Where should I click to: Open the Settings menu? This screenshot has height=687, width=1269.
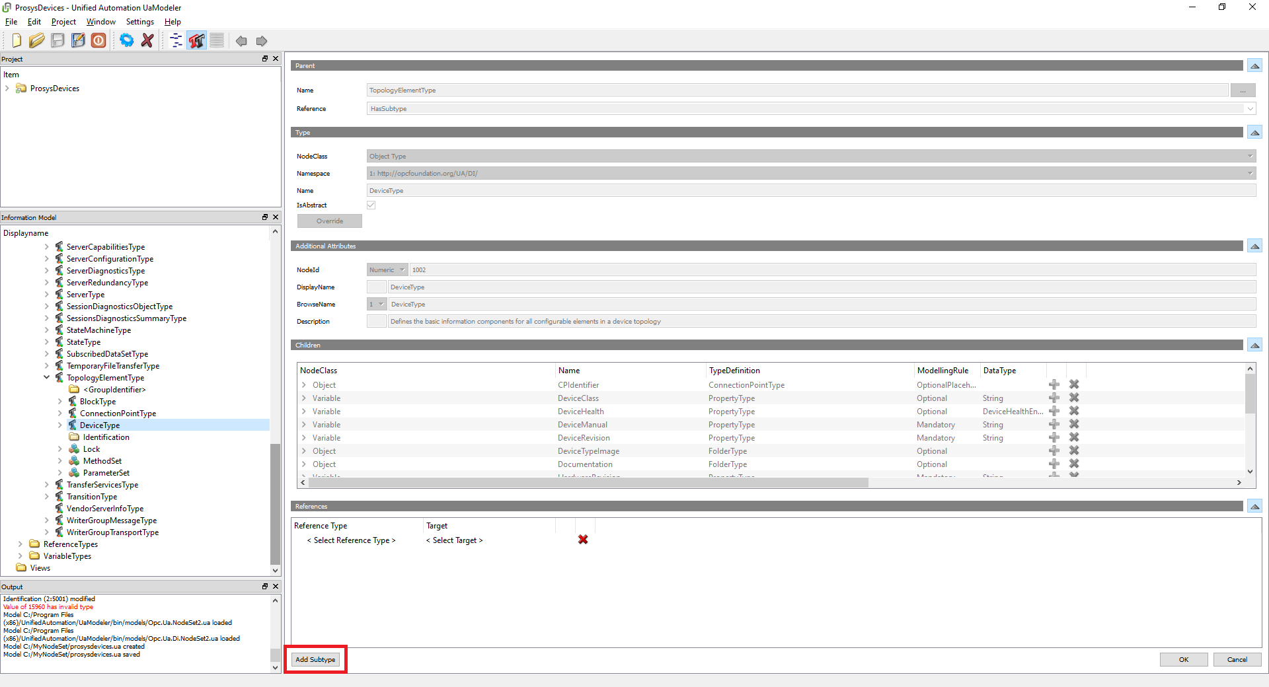139,22
